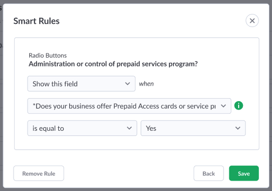Click the Administration or control of prepaid heading
272x191 pixels.
tap(113, 64)
